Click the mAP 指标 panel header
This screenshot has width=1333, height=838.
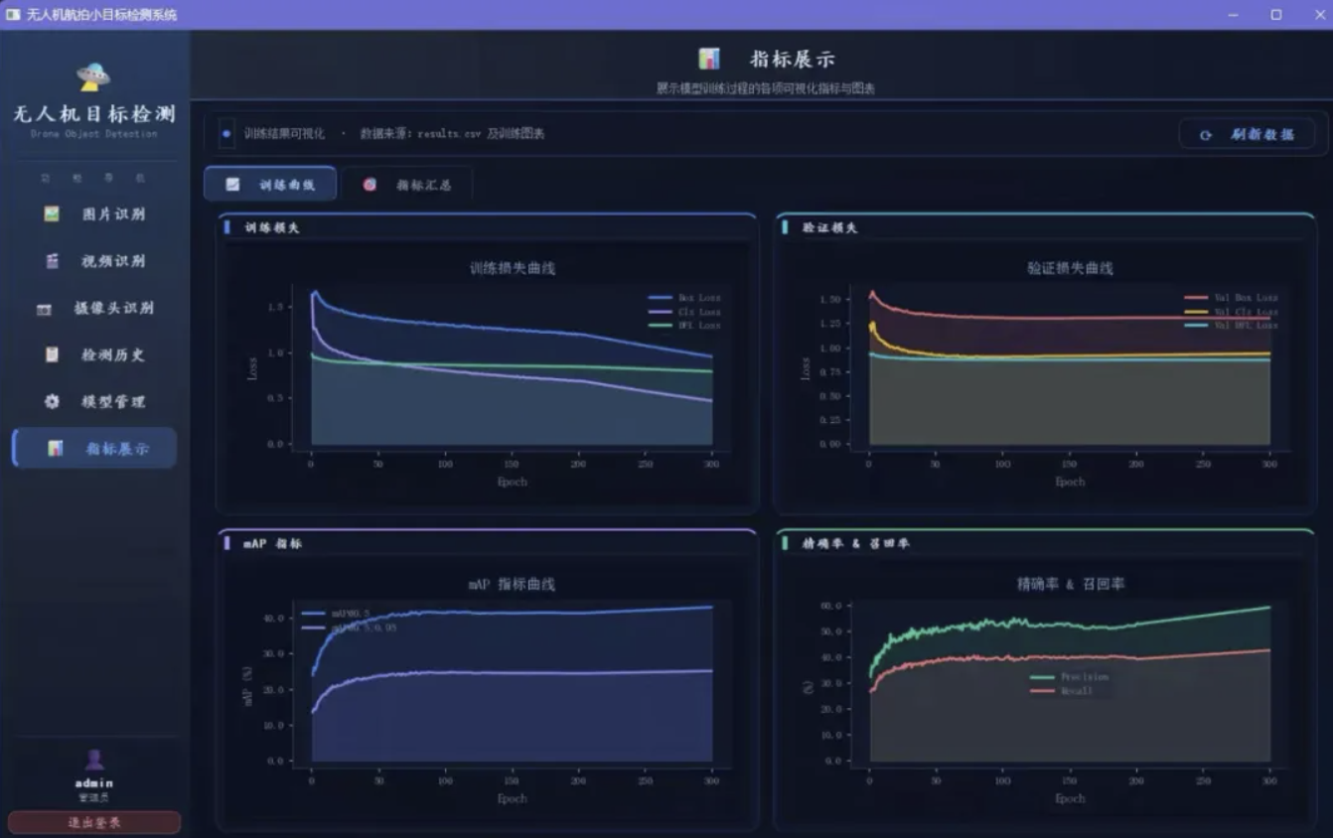coord(273,544)
